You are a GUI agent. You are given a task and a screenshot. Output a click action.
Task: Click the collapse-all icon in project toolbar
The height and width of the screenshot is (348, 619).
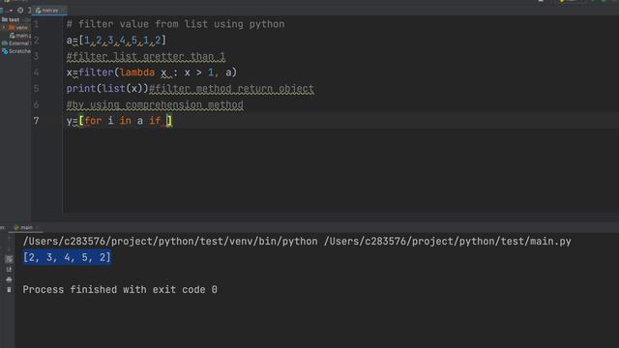click(20, 11)
